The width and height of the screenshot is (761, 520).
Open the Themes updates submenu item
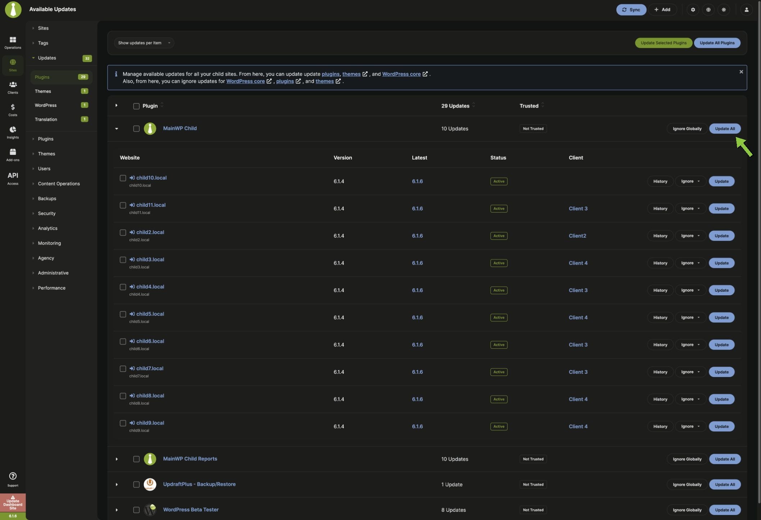[62, 91]
